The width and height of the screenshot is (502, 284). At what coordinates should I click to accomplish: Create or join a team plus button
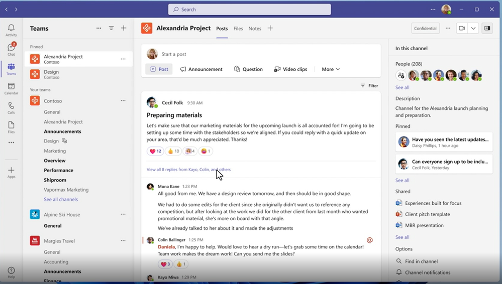click(x=124, y=28)
